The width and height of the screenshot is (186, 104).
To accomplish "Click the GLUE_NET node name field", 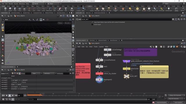I will click(126, 19).
